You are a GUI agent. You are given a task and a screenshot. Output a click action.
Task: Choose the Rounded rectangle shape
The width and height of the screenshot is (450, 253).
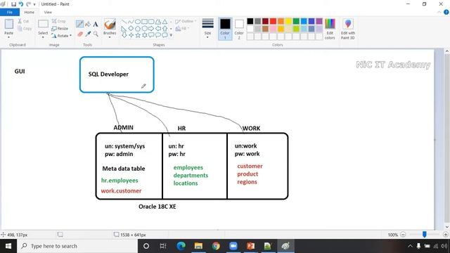(x=151, y=22)
